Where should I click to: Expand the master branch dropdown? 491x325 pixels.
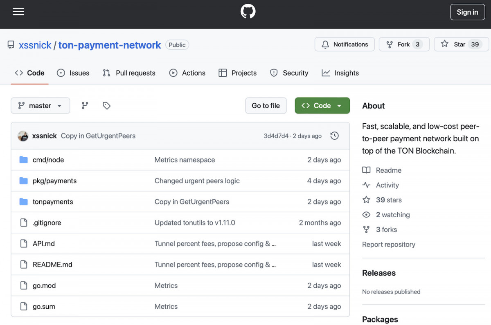click(40, 106)
